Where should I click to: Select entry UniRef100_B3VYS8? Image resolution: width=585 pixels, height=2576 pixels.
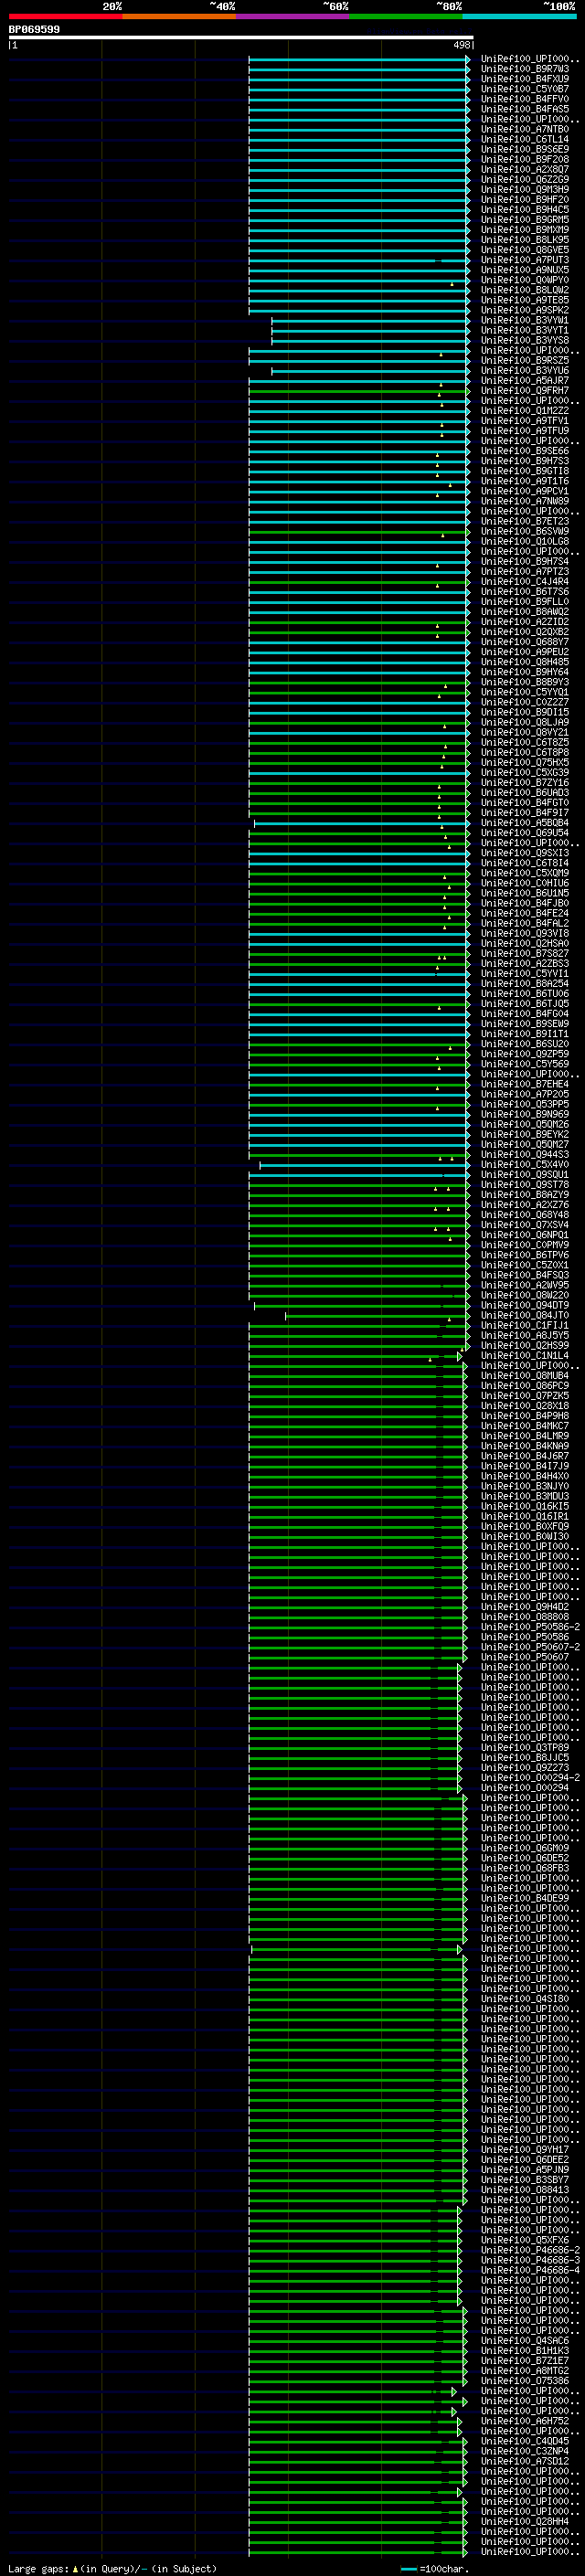pos(525,340)
